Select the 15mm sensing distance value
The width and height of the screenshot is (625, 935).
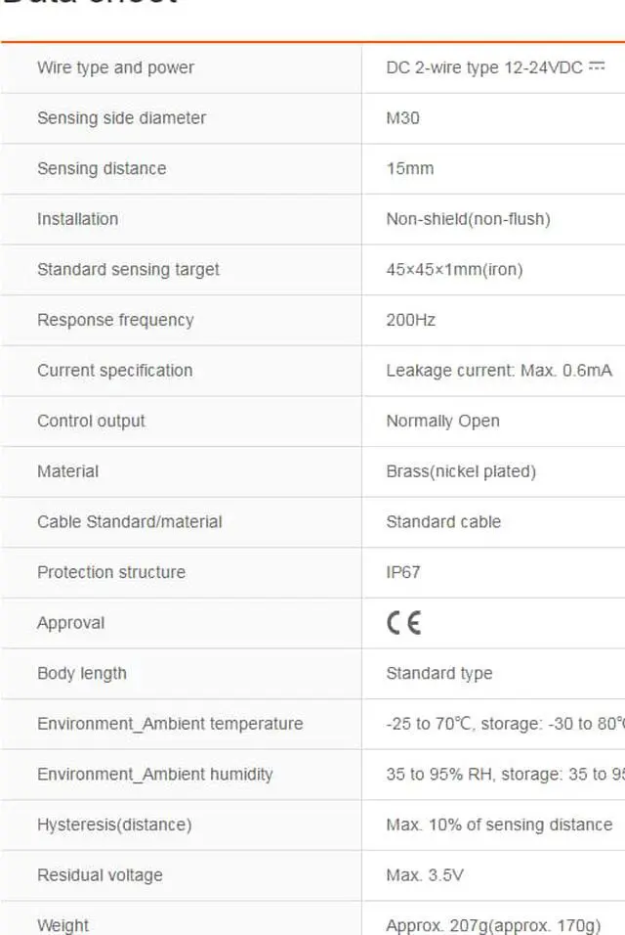pos(409,168)
